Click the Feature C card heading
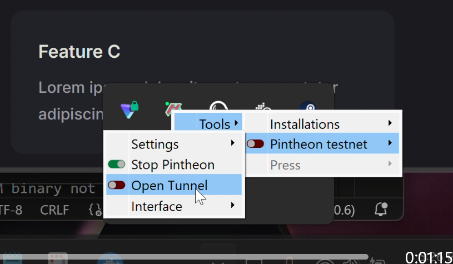453x264 pixels. pos(79,52)
